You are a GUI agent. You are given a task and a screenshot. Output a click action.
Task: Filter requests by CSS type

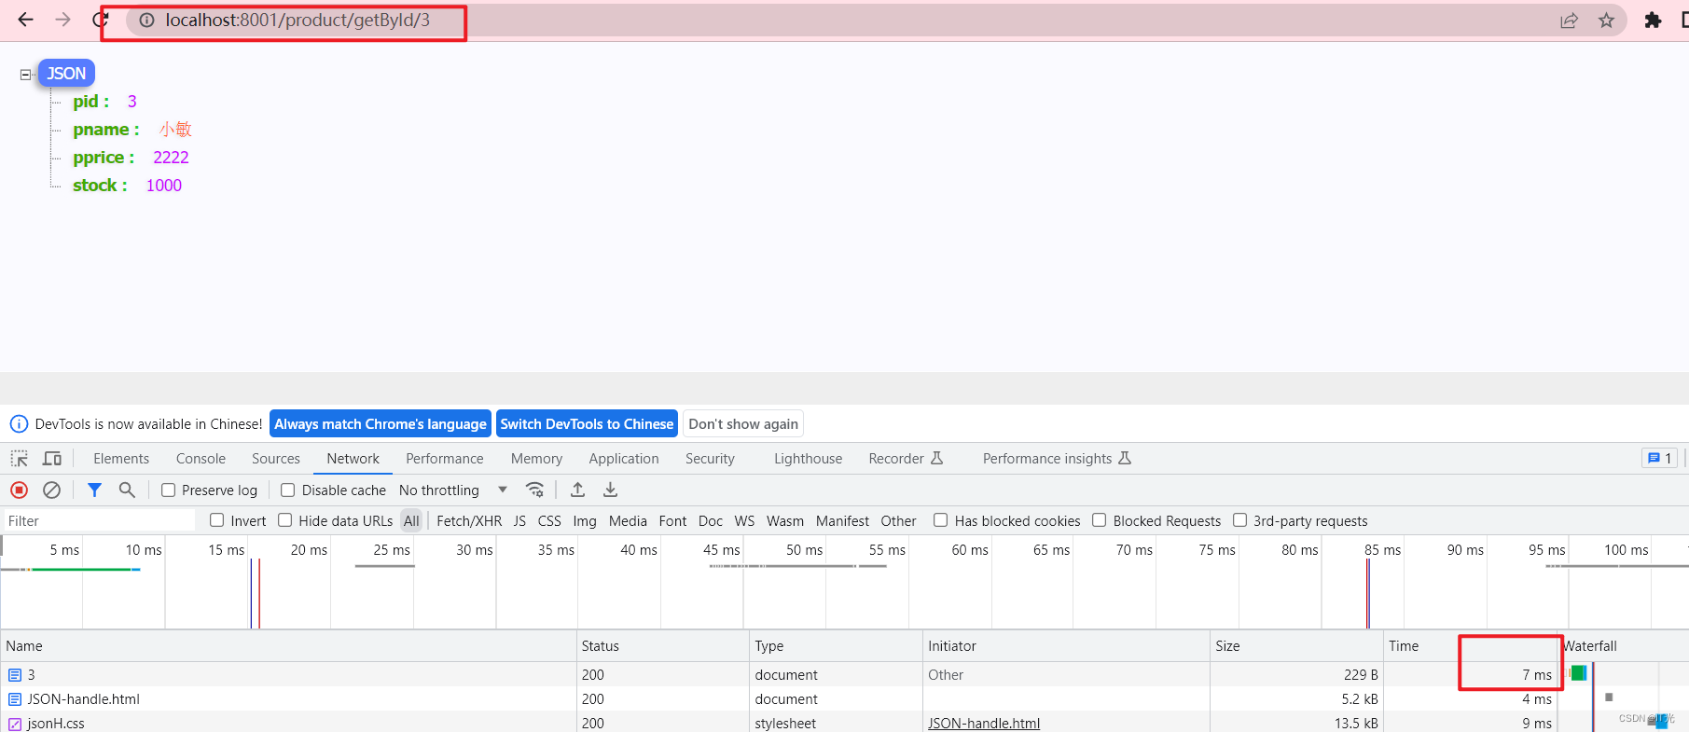point(549,521)
